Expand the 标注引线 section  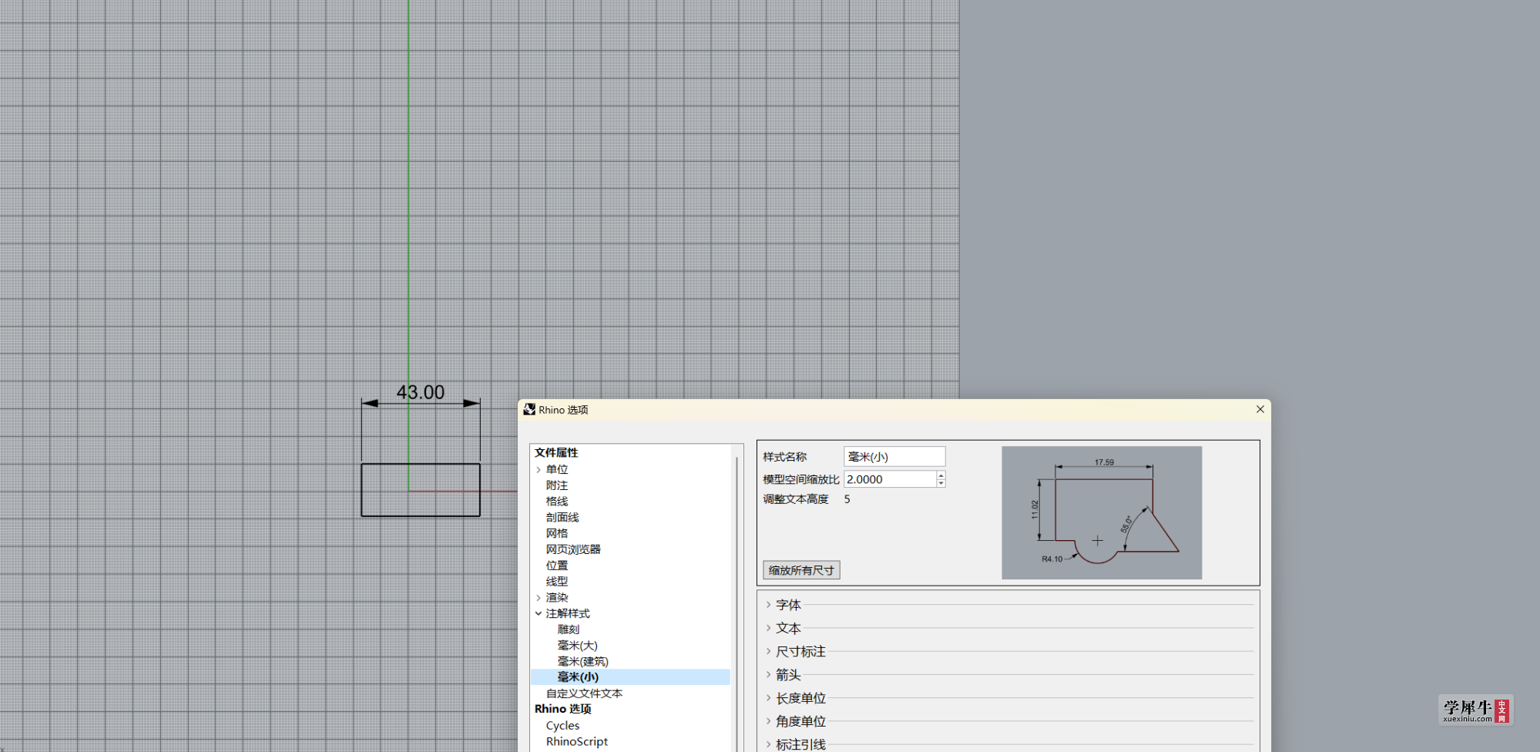[768, 744]
